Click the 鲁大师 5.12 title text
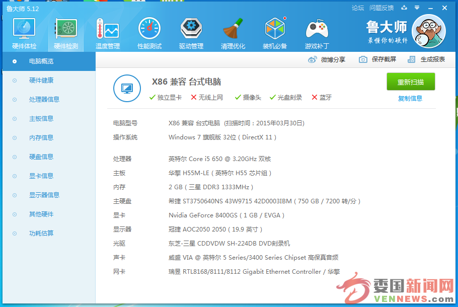458x307 pixels. [x=23, y=9]
